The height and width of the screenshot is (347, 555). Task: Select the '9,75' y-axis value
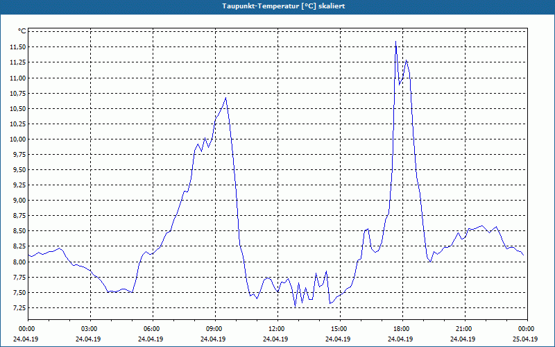coord(20,155)
